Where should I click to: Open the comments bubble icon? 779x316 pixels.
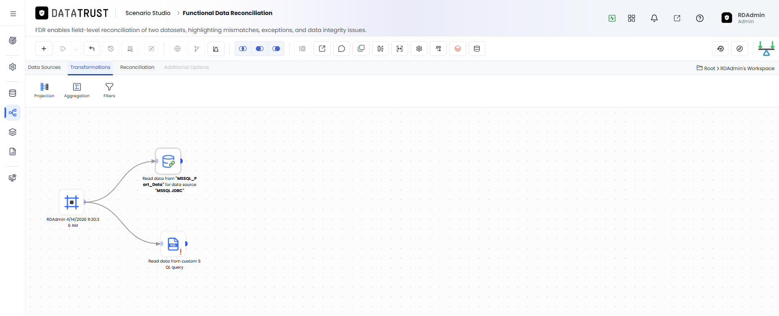coord(342,49)
